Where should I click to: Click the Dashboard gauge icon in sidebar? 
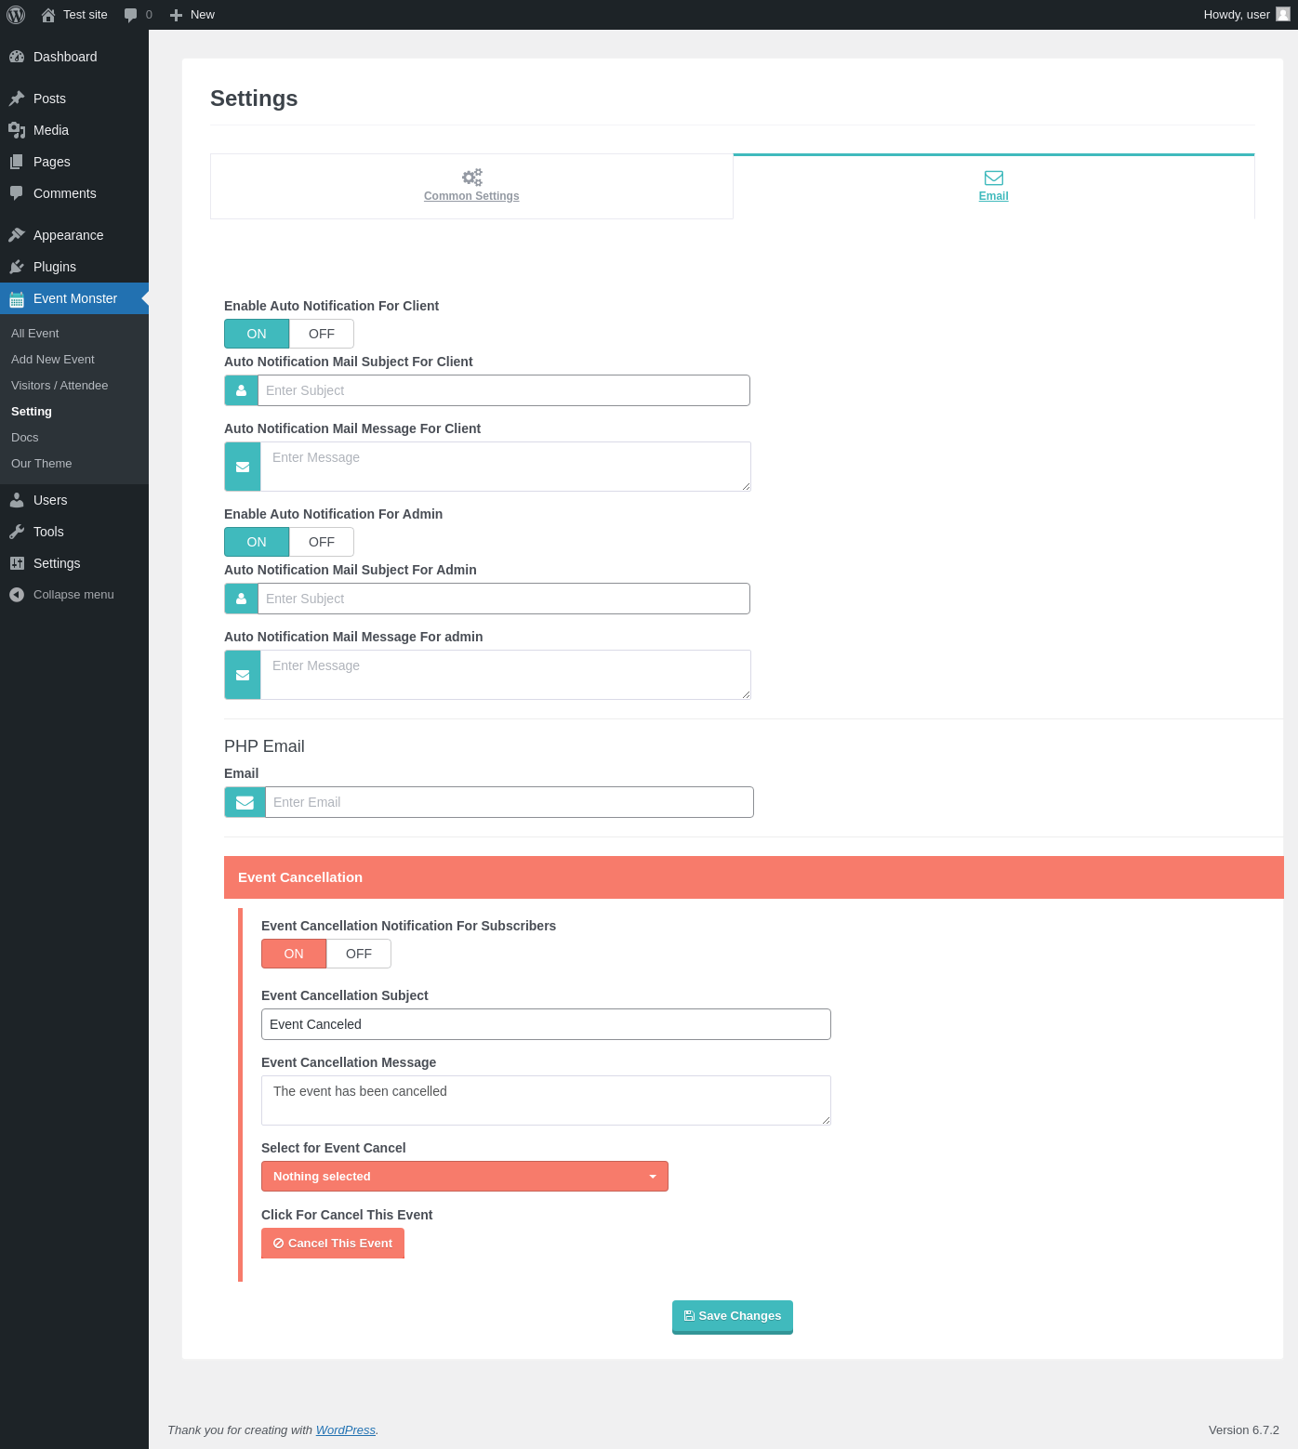click(x=17, y=57)
